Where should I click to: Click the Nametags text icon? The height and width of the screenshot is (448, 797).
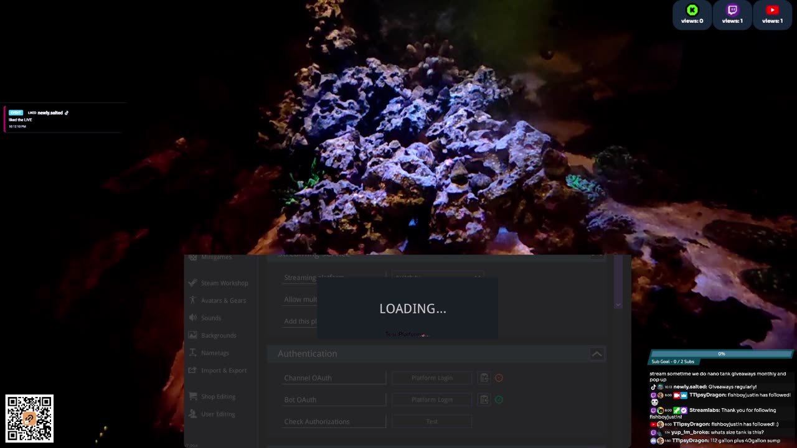(x=193, y=353)
